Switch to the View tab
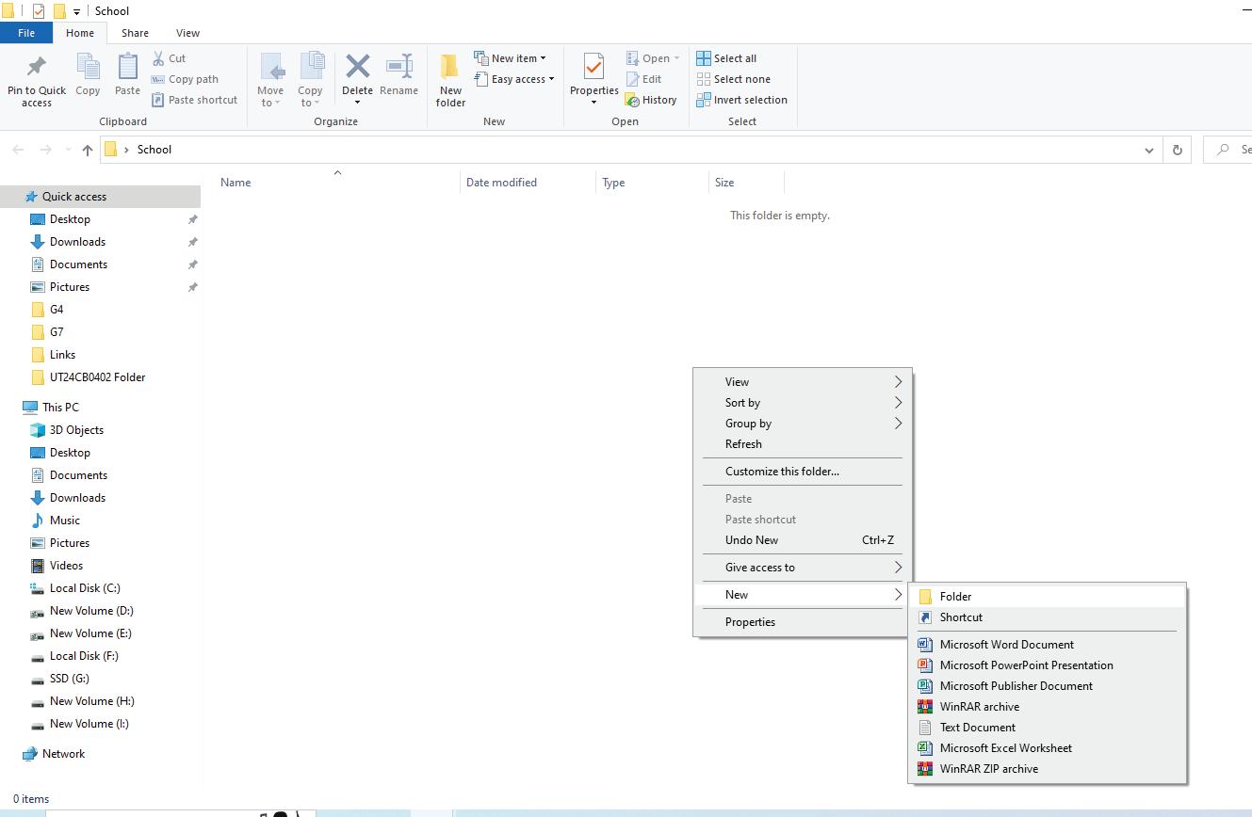The width and height of the screenshot is (1252, 817). [x=187, y=33]
